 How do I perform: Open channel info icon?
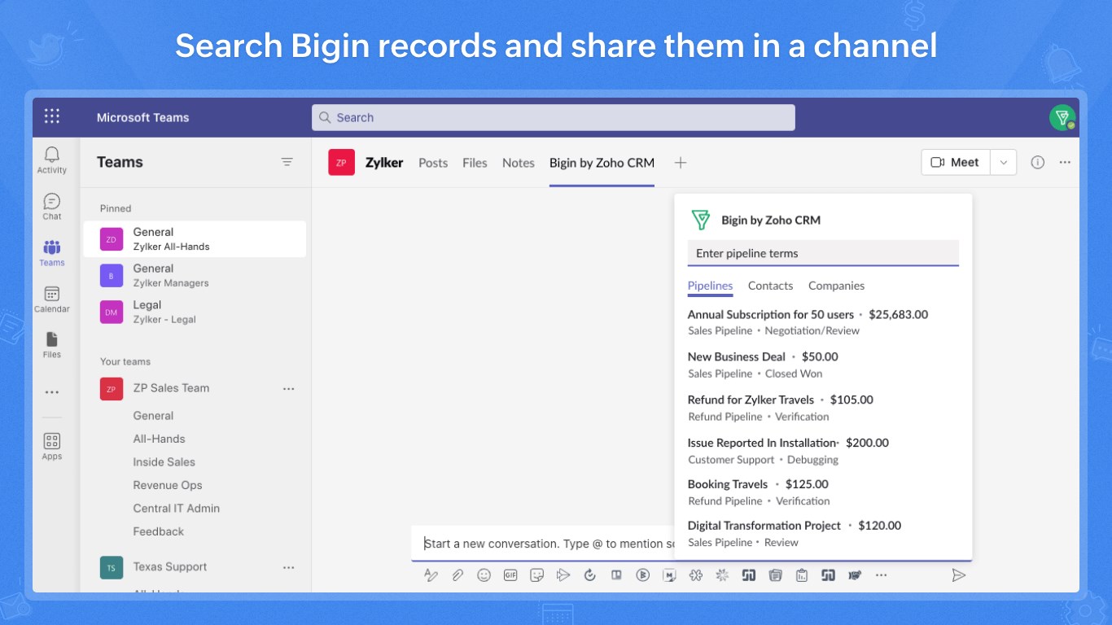(x=1037, y=162)
